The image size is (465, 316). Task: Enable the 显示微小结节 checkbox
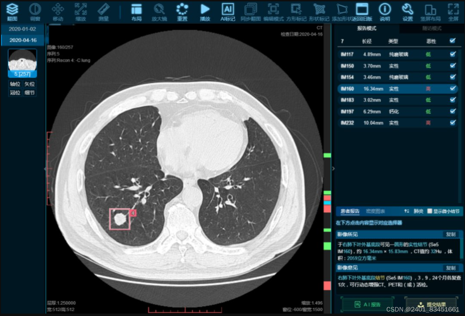coord(429,211)
